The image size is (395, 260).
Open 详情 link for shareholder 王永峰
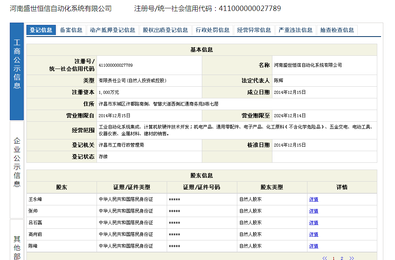(x=314, y=199)
